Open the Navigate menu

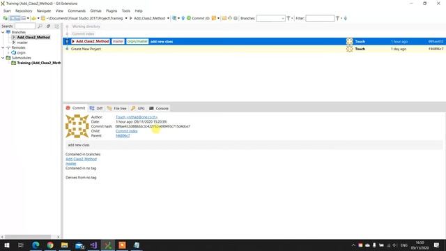(43, 11)
